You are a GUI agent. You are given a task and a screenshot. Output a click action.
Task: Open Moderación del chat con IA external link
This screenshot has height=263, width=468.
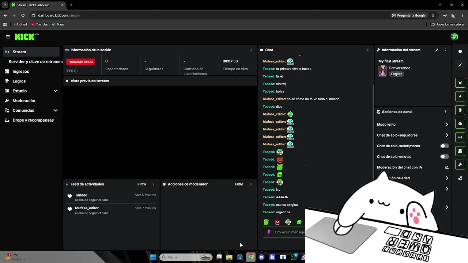(447, 167)
